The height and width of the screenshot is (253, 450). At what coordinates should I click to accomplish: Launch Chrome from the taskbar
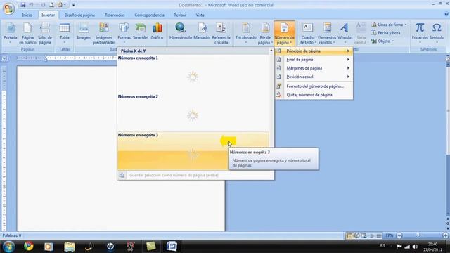pyautogui.click(x=29, y=247)
